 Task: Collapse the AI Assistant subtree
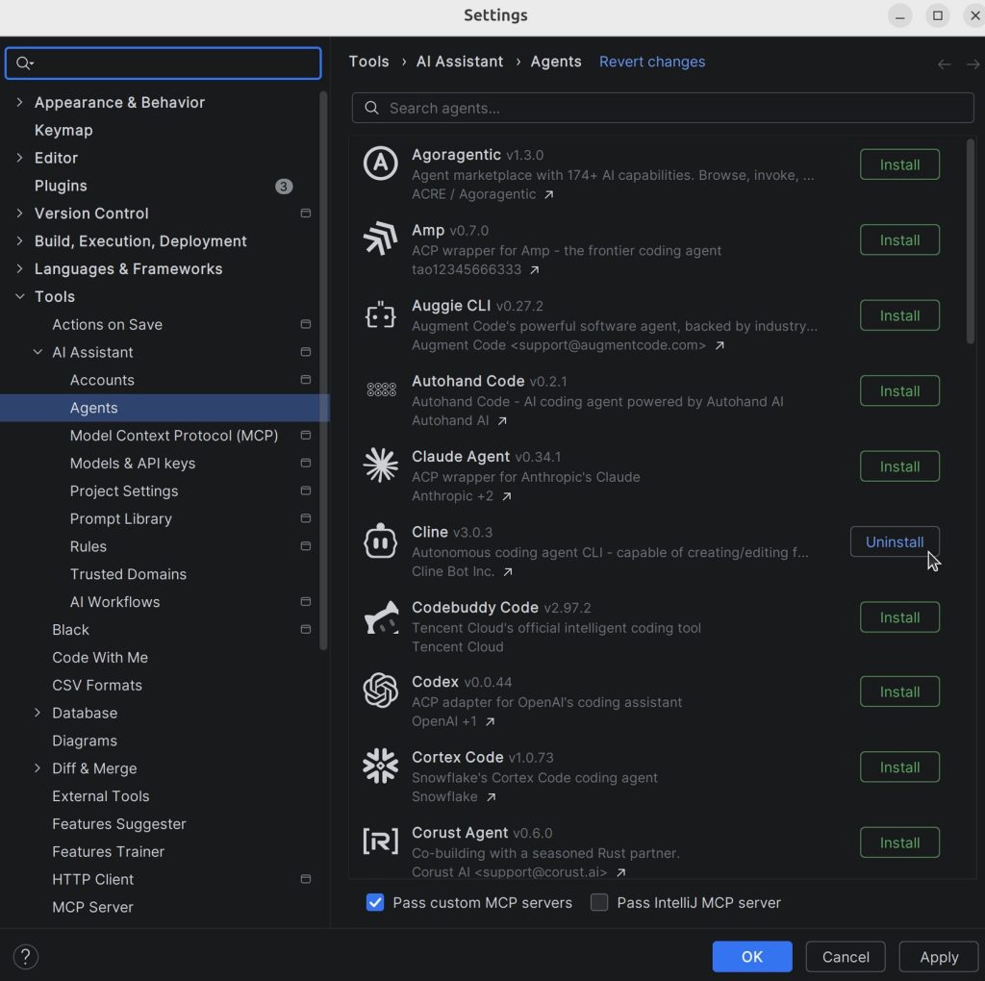[x=38, y=352]
